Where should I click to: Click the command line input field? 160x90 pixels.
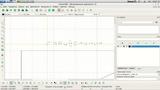pyautogui.click(x=137, y=79)
